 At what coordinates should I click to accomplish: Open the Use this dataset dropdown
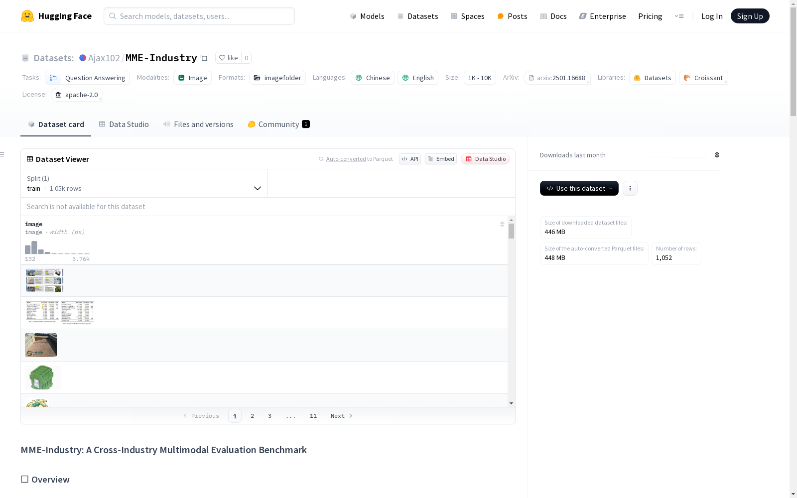(x=579, y=188)
